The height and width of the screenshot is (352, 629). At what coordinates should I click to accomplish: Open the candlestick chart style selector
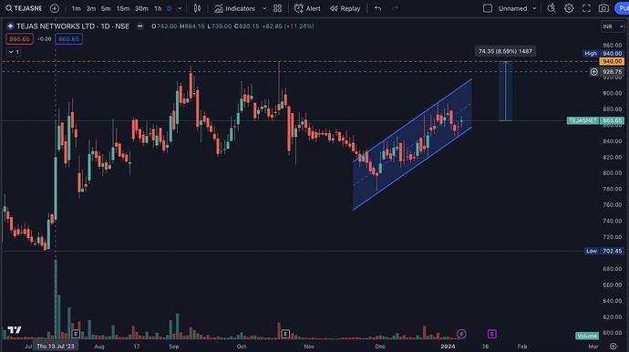(x=198, y=8)
